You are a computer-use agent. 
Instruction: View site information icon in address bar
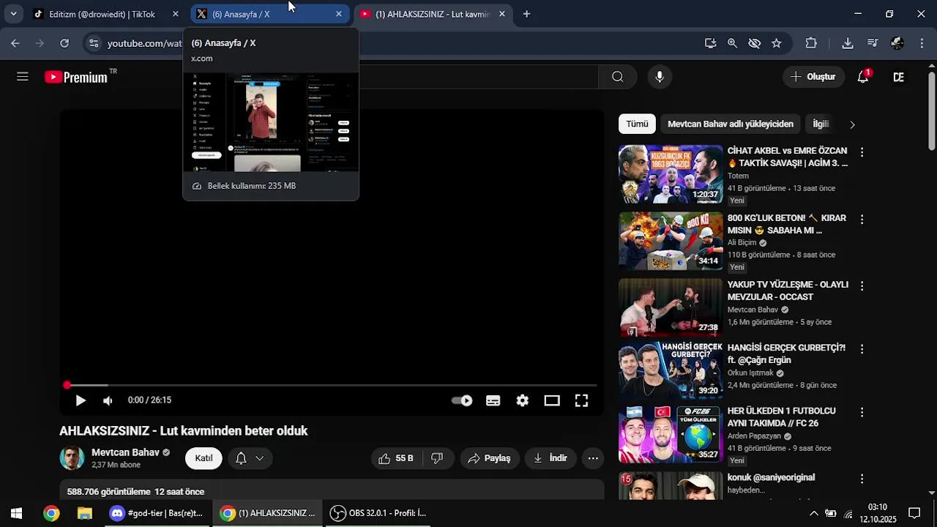pyautogui.click(x=93, y=43)
